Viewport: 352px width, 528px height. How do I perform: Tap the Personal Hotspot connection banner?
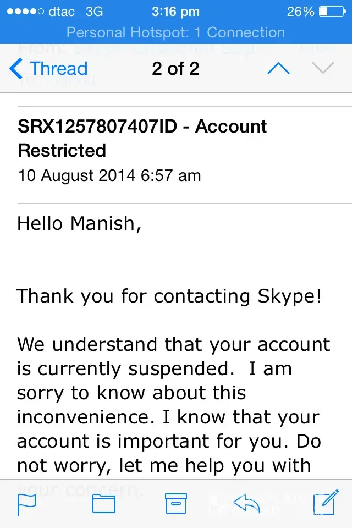pyautogui.click(x=176, y=32)
